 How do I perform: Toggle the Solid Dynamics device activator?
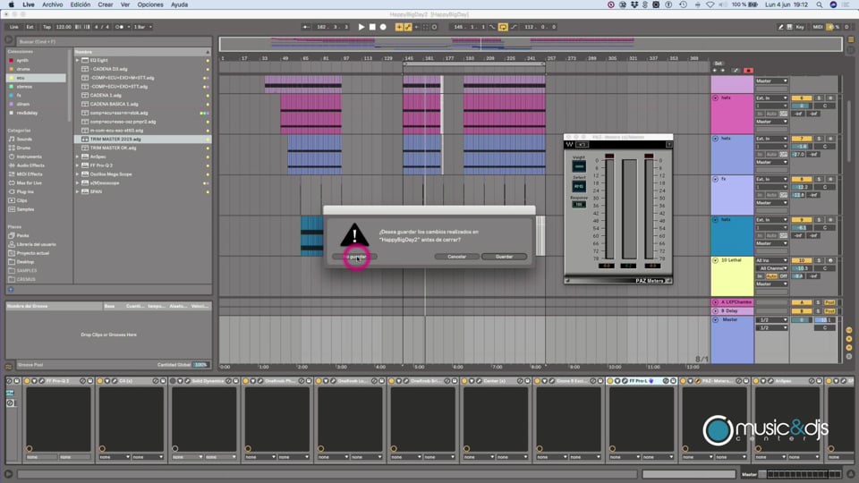[x=173, y=381]
